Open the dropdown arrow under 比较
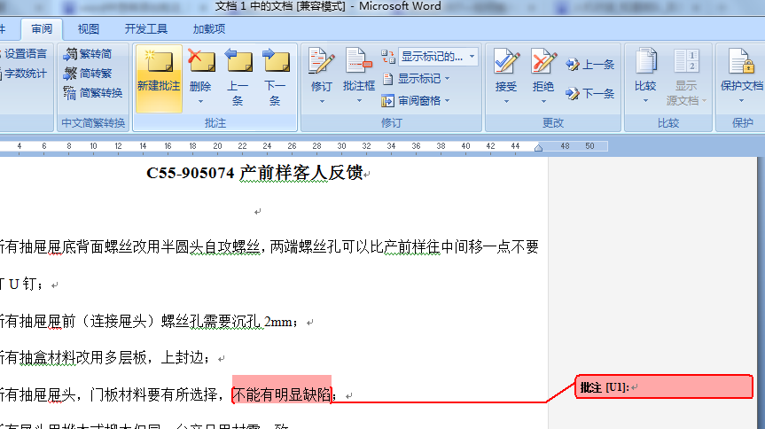 pyautogui.click(x=645, y=101)
